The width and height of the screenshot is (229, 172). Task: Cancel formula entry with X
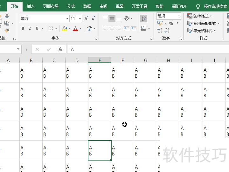tap(37, 49)
